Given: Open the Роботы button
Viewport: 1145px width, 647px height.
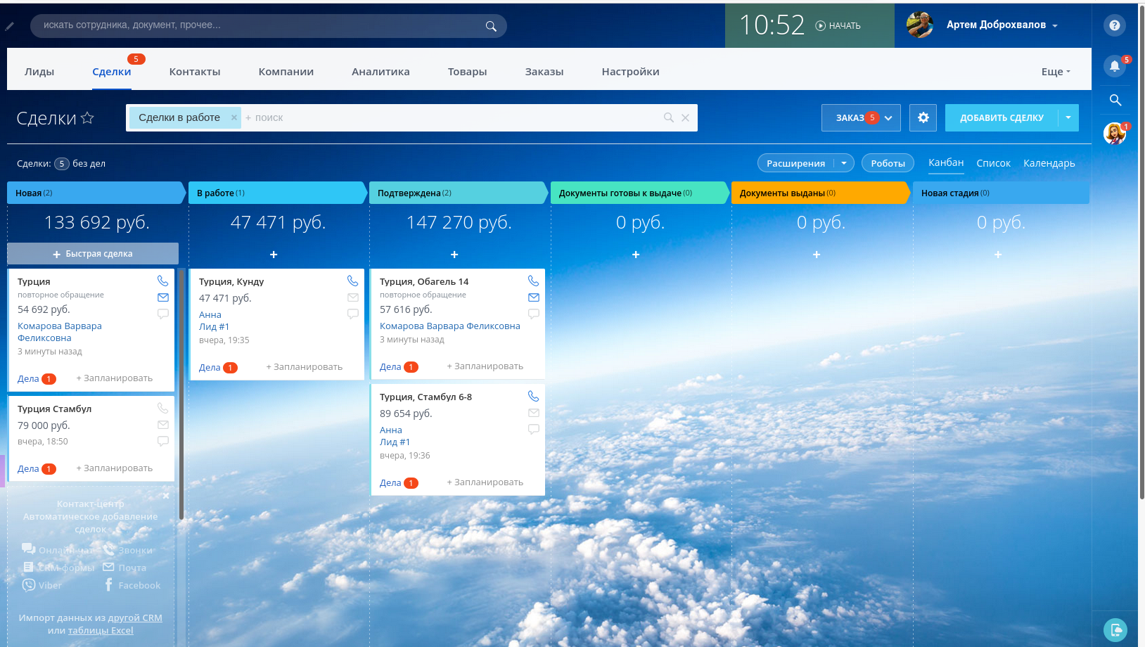Looking at the screenshot, I should pos(888,163).
